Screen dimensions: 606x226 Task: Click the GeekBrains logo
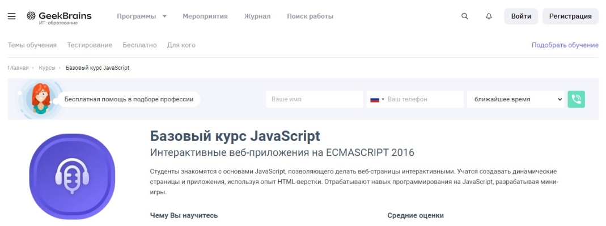(x=59, y=16)
